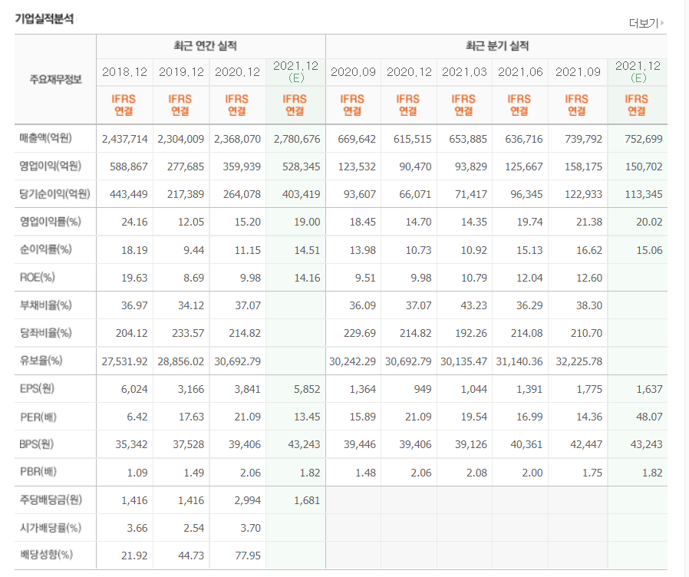Click the quarterly revenue 752,699
689x577 pixels.
pos(643,140)
